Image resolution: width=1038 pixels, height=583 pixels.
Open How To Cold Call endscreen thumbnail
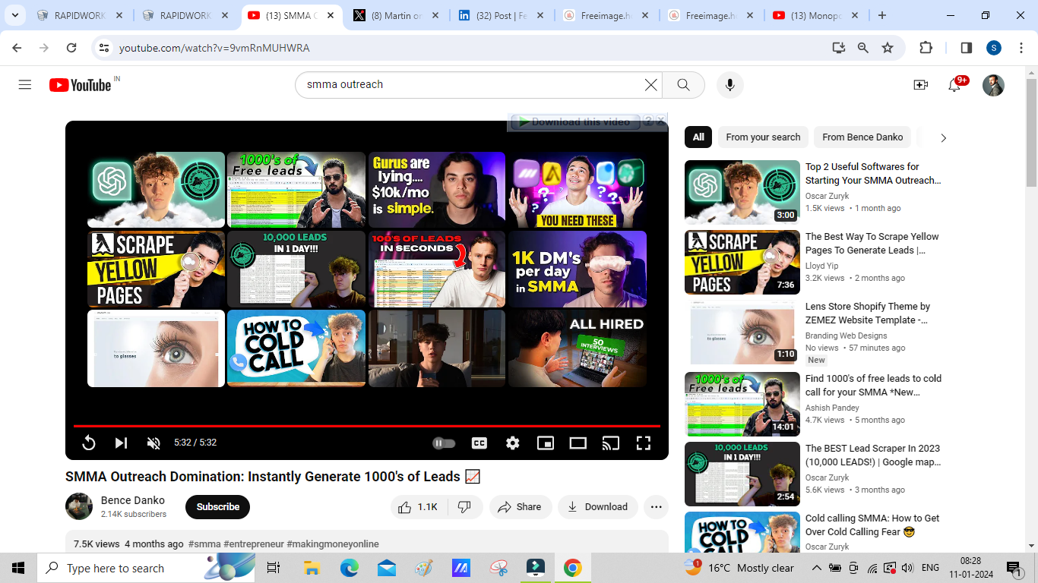[x=296, y=348]
